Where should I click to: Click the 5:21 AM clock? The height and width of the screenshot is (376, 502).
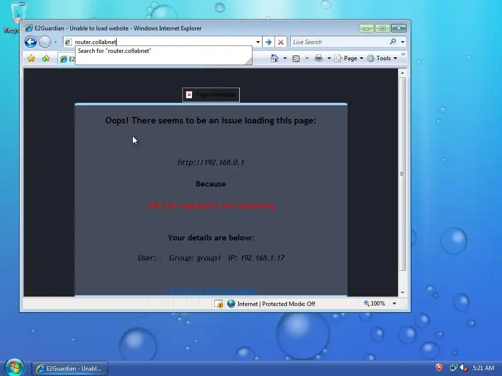coord(483,368)
